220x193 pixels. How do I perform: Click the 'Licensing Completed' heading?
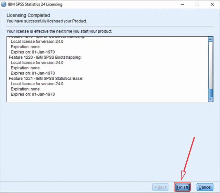[28, 15]
